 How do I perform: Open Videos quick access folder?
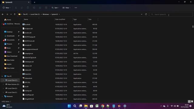point(8,52)
